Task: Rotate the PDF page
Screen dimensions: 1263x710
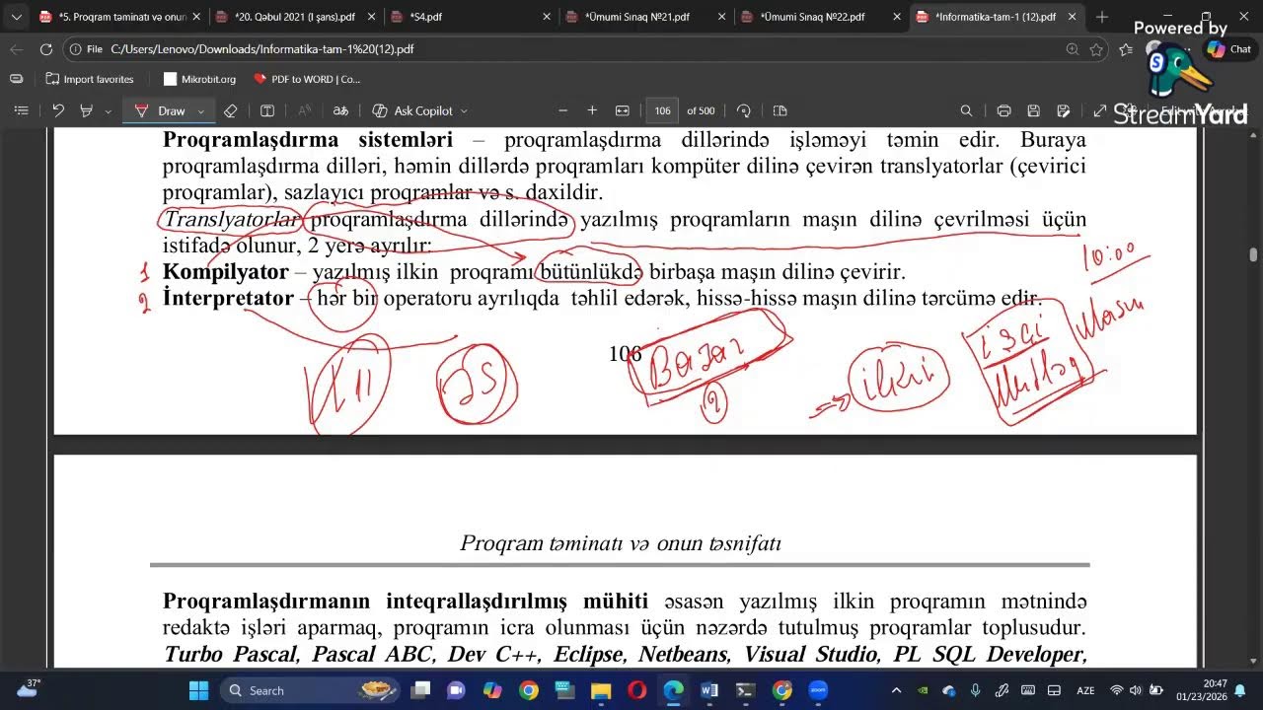Action: click(744, 110)
